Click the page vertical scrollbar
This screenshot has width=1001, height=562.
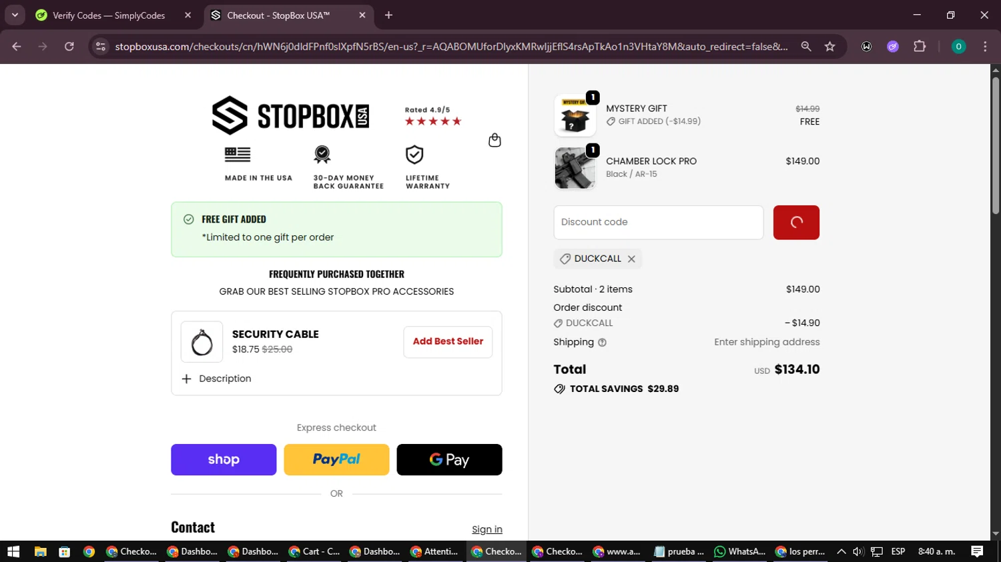tap(996, 147)
